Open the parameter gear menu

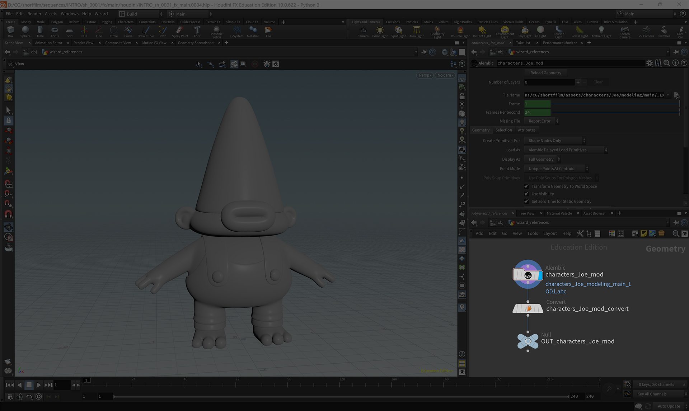(x=650, y=63)
